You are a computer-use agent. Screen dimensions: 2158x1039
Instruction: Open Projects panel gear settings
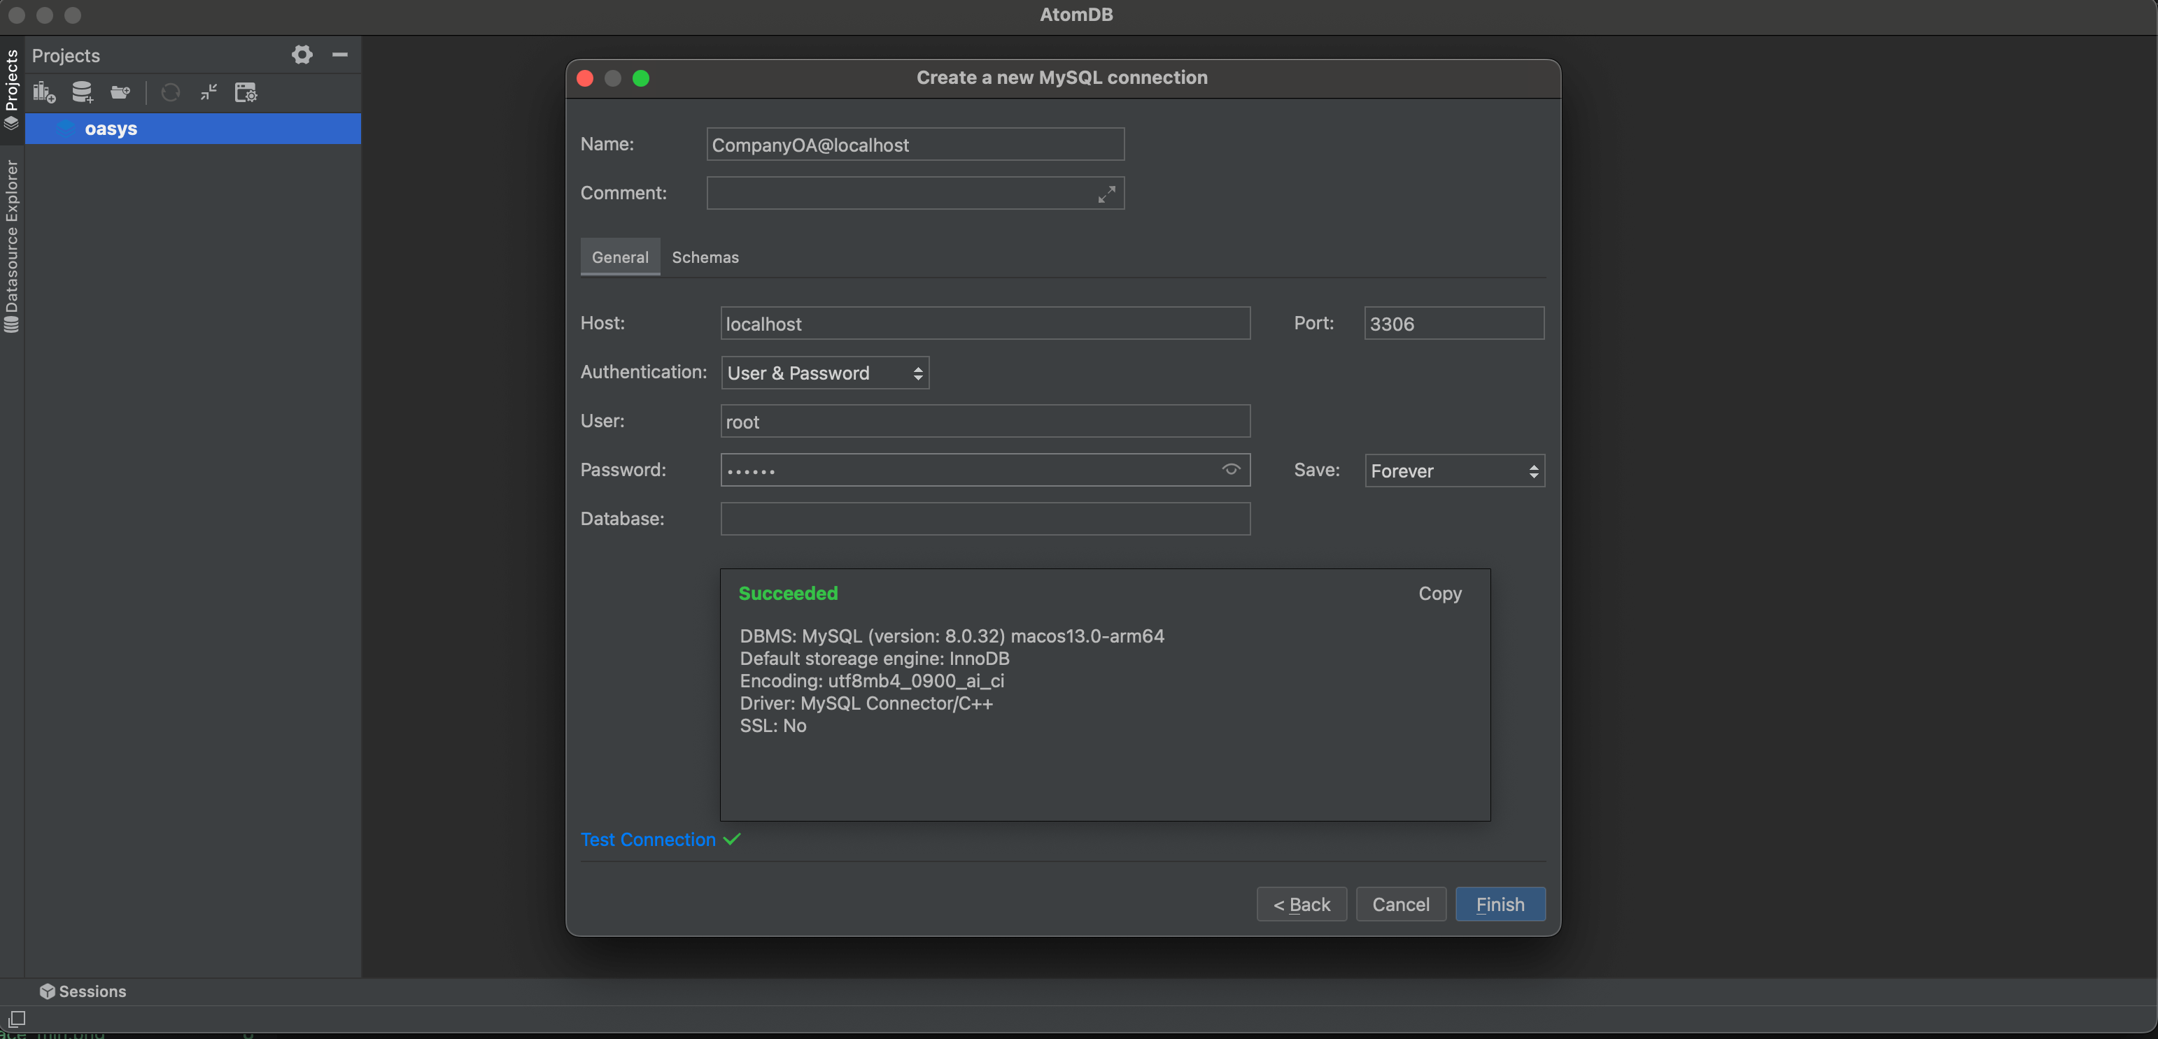click(302, 55)
